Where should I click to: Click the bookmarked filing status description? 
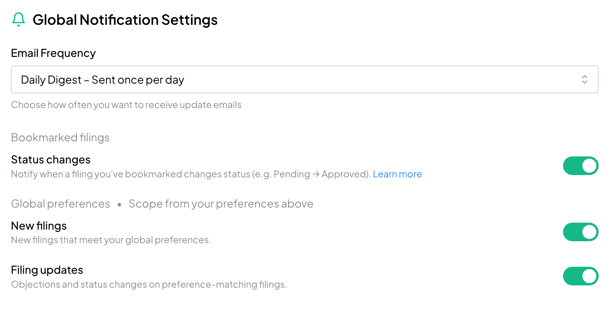click(191, 174)
